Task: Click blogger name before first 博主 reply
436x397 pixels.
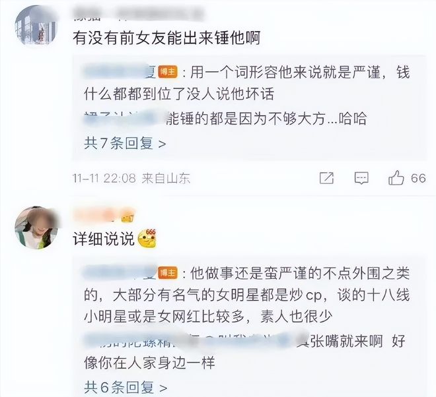Action: [x=120, y=72]
